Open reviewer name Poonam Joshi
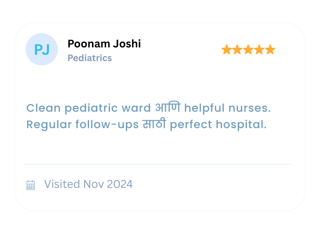The width and height of the screenshot is (320, 228). pos(104,44)
